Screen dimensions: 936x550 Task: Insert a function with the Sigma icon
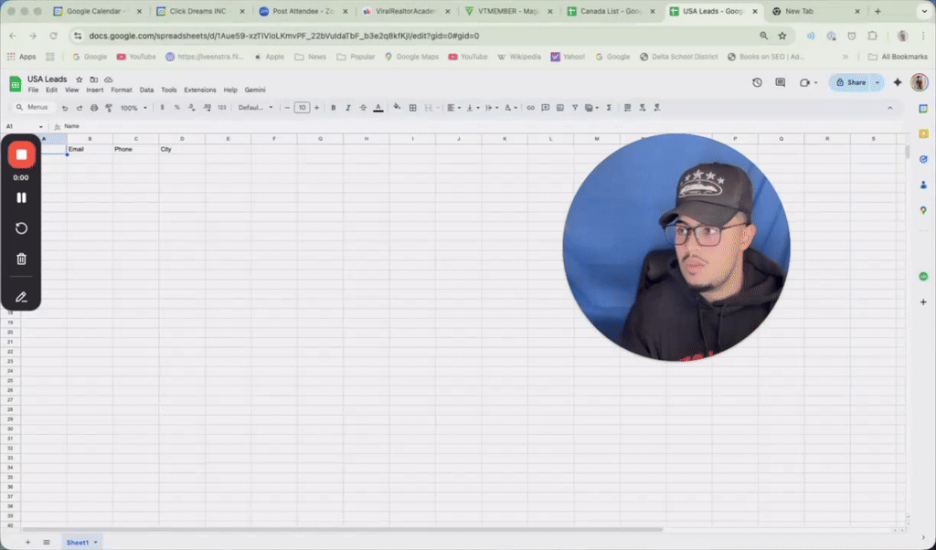click(x=609, y=107)
